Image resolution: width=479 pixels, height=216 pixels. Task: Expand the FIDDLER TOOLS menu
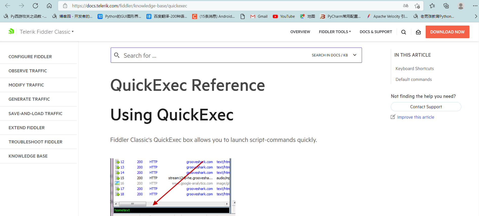[335, 32]
